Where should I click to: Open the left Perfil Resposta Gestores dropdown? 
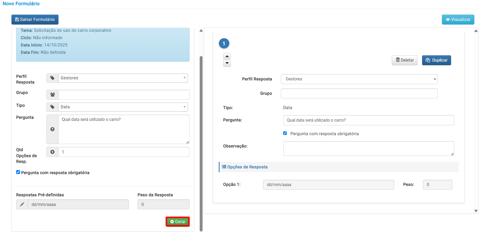(x=123, y=78)
